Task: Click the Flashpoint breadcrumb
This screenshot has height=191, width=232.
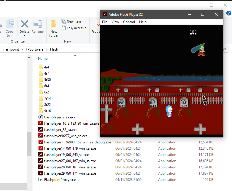Action: pyautogui.click(x=11, y=49)
